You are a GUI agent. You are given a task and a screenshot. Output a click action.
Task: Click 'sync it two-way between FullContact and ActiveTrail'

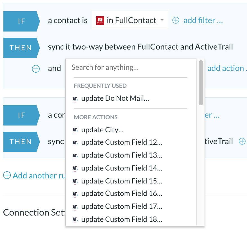click(140, 47)
